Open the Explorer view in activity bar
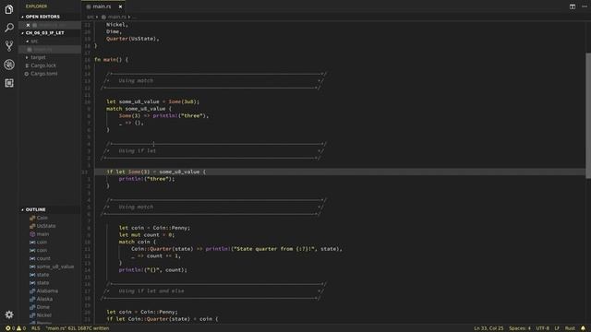This screenshot has height=332, width=591. click(x=9, y=9)
